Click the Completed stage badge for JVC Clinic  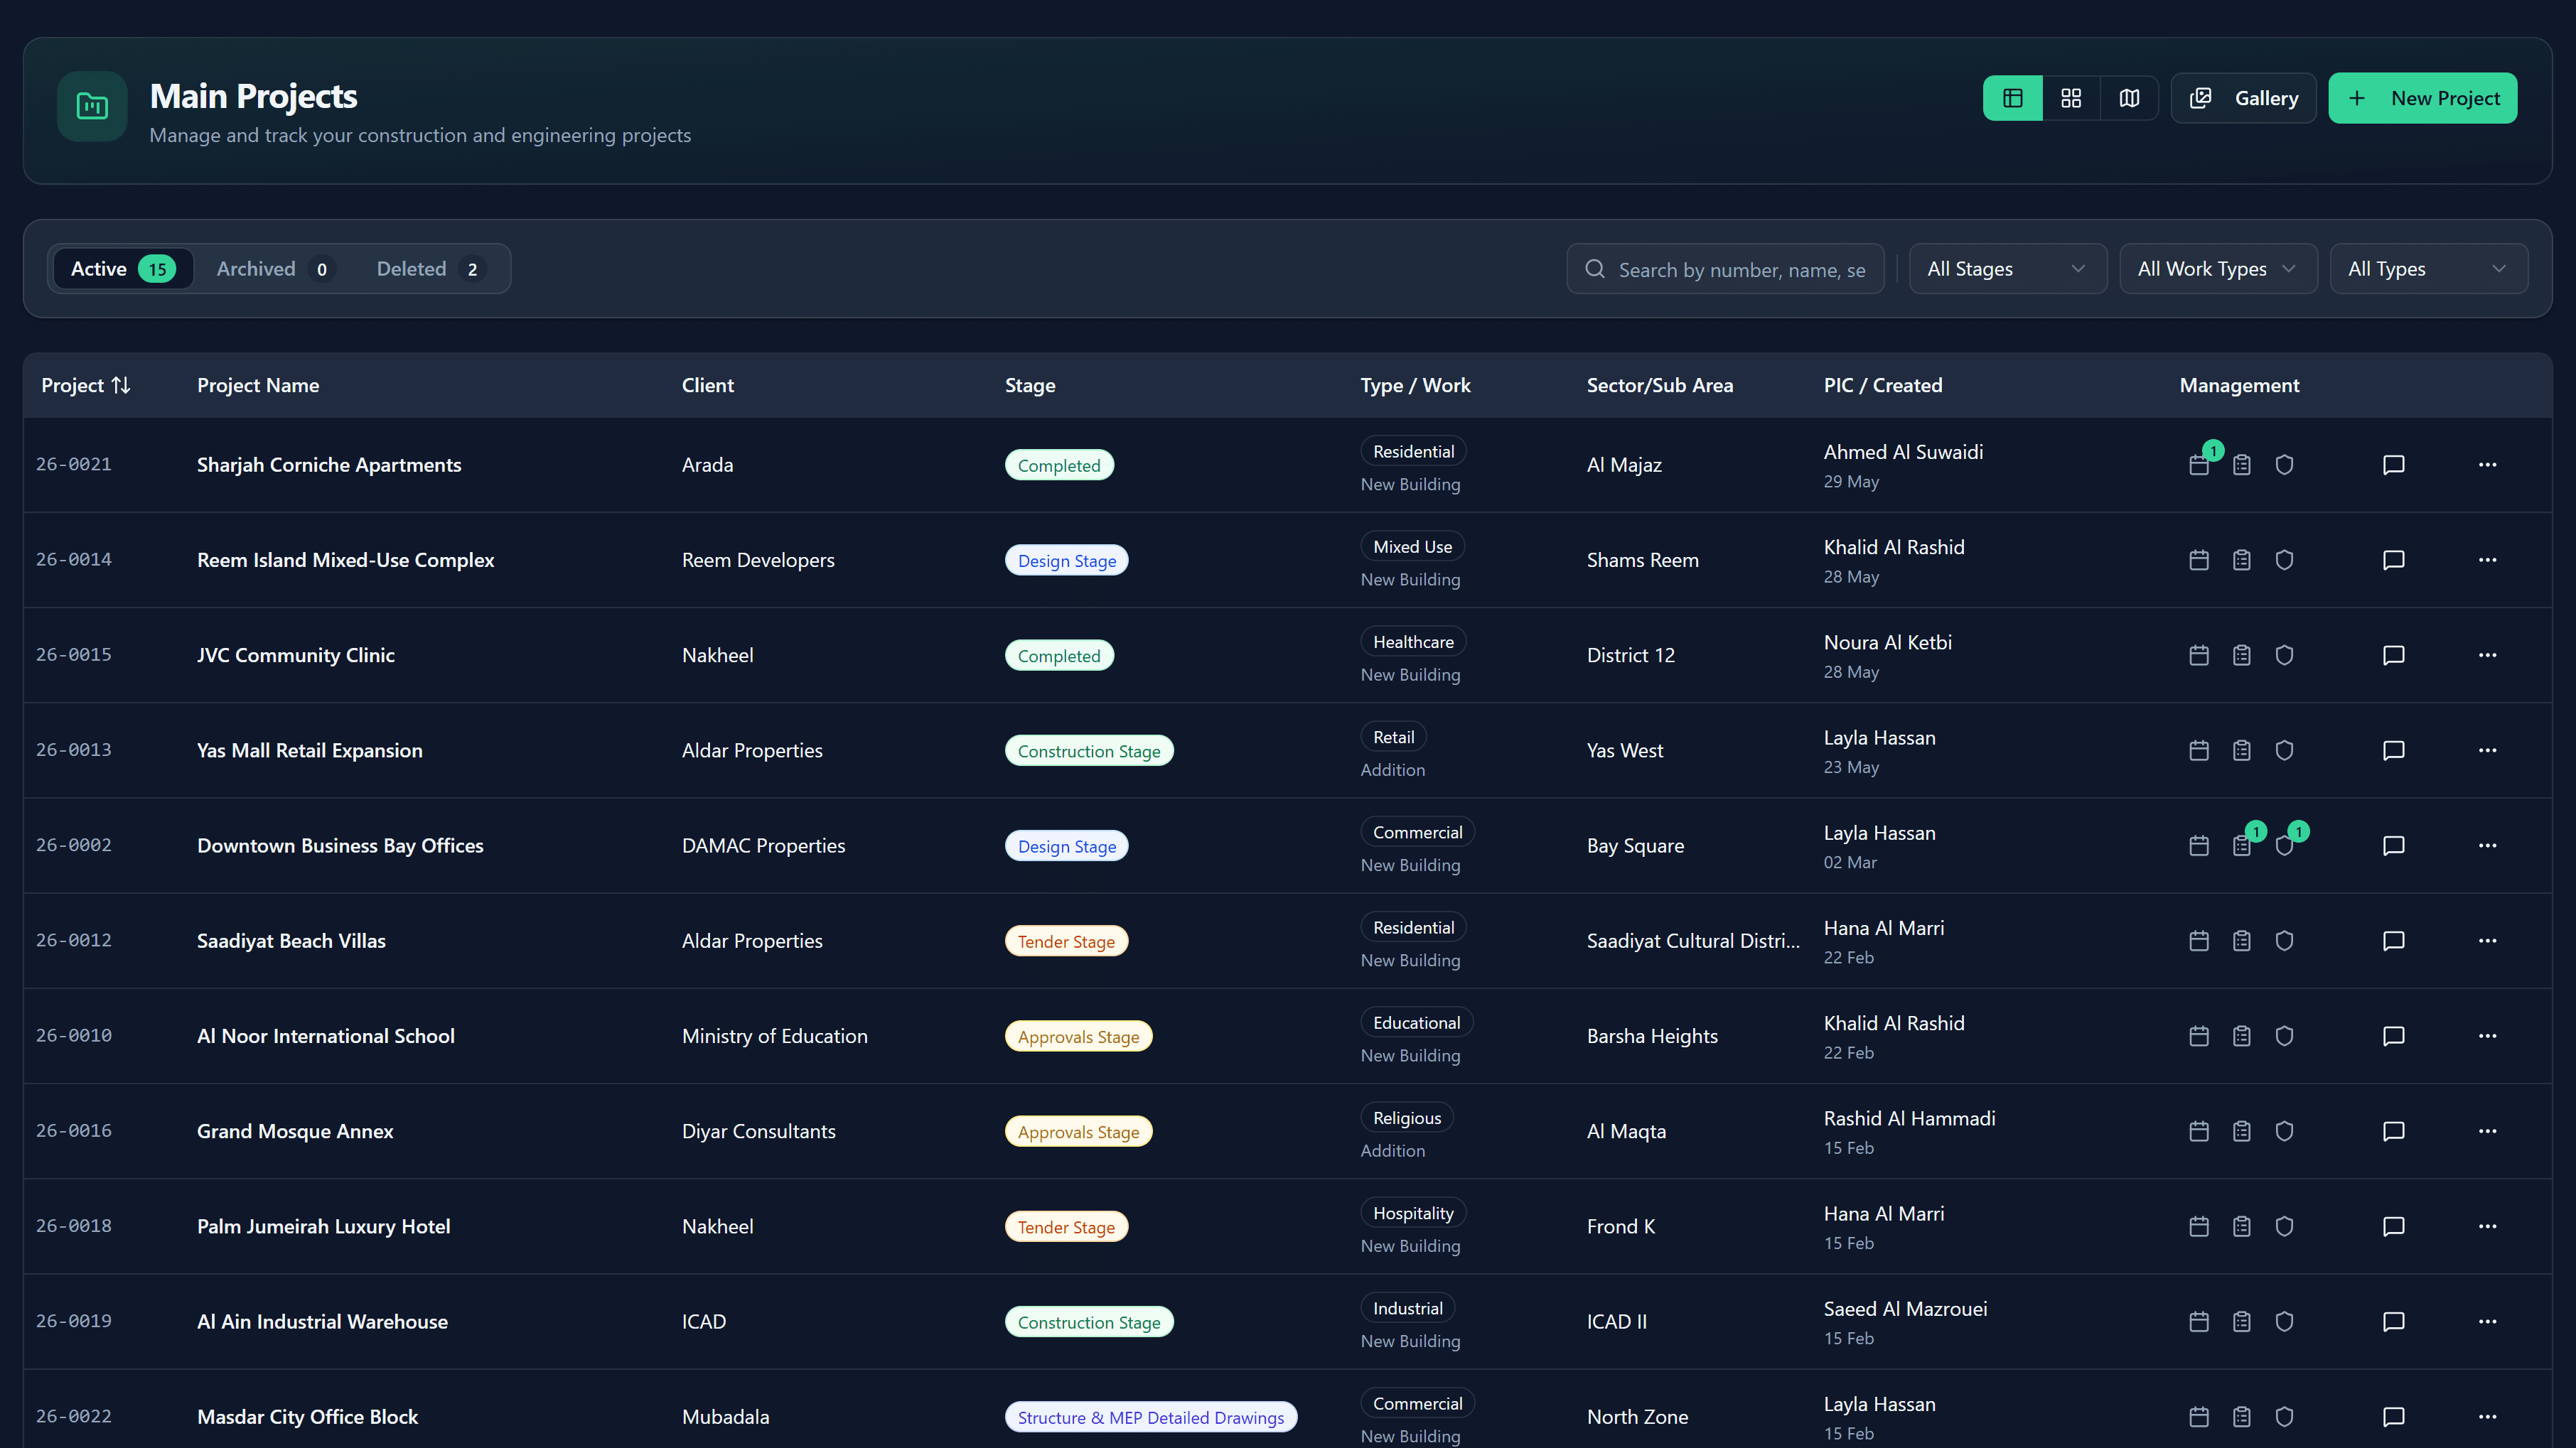pos(1058,656)
